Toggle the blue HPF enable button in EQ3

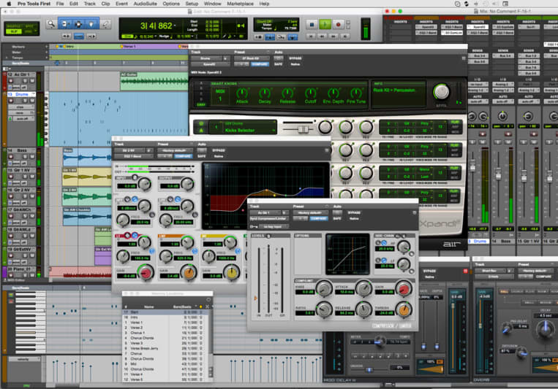coord(135,199)
